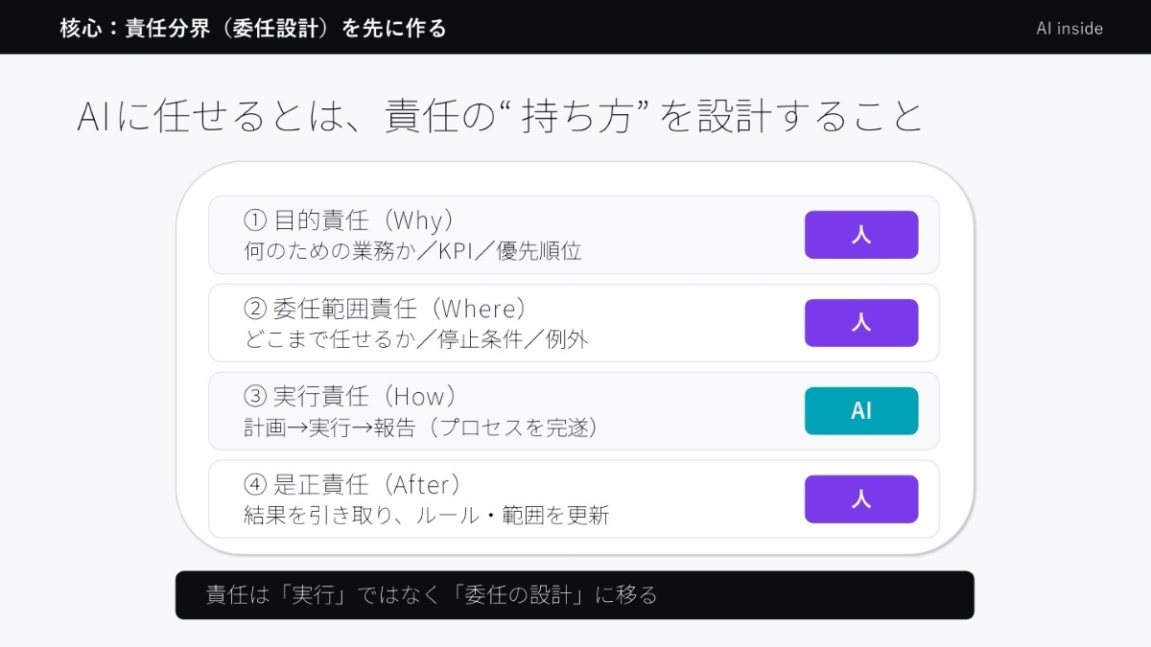
Task: Click the main heading AIに任せるとは
Action: tap(499, 116)
